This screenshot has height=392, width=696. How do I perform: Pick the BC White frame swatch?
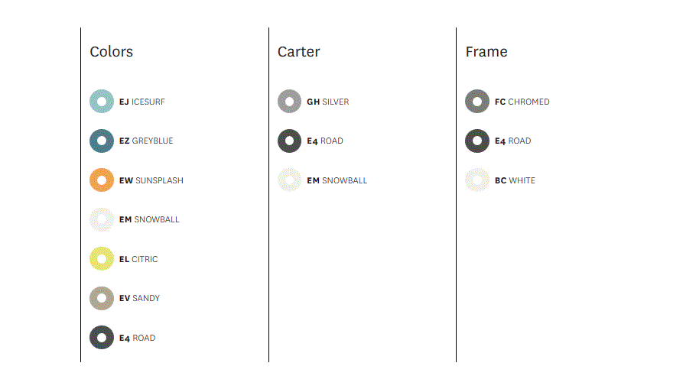[477, 180]
